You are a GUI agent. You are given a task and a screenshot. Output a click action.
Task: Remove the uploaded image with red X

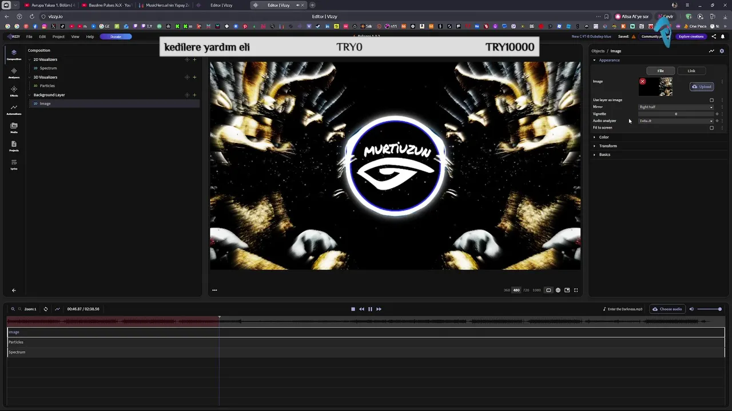click(x=642, y=82)
